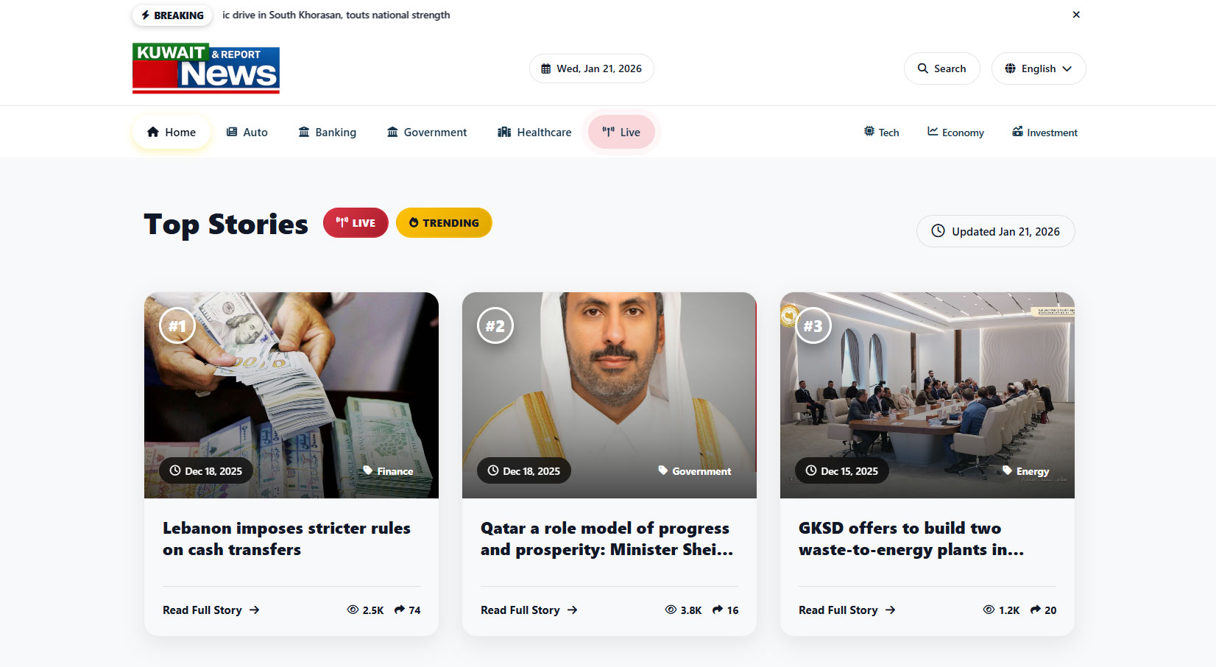Go to Investment section

click(x=1044, y=133)
